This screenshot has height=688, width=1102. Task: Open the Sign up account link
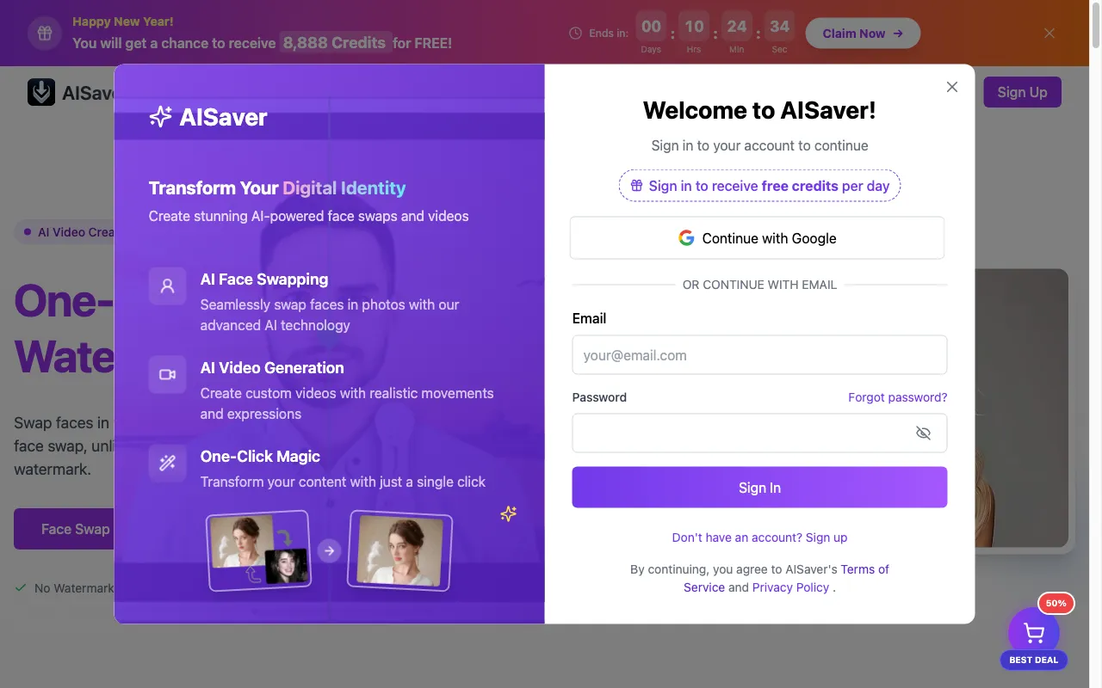click(759, 537)
